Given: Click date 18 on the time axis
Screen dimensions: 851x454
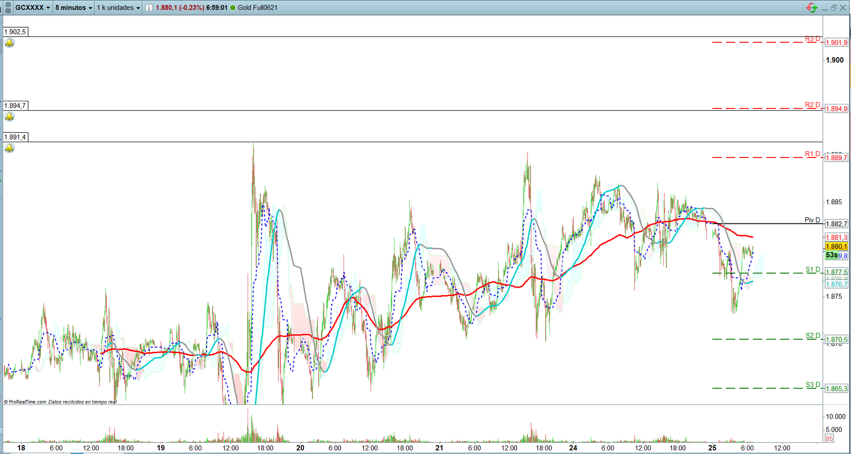Looking at the screenshot, I should [x=21, y=448].
